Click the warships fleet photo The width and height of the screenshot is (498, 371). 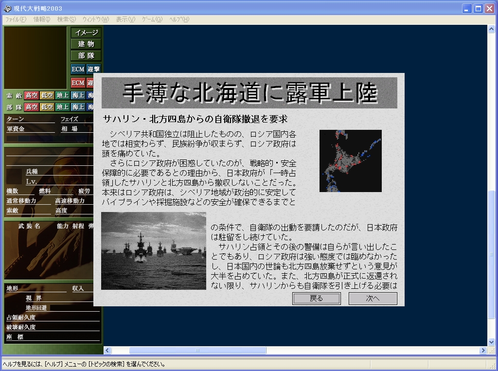point(154,251)
